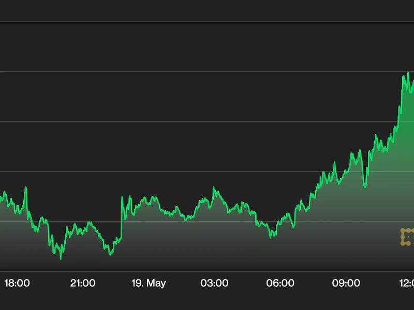The height and width of the screenshot is (310, 414).
Task: Click the price line directly above 09:00
Action: click(346, 172)
